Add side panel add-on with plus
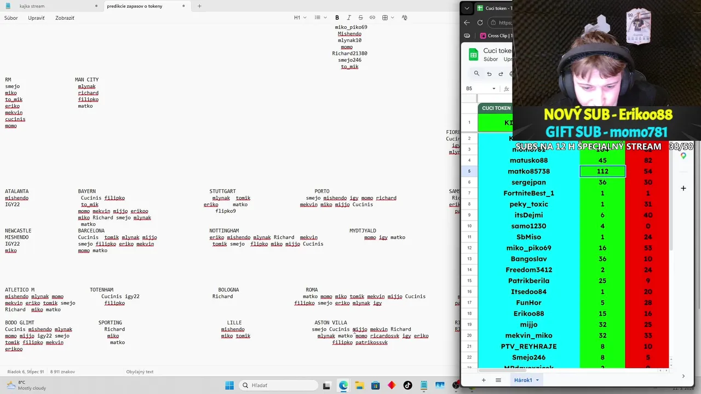701x394 pixels. click(683, 188)
